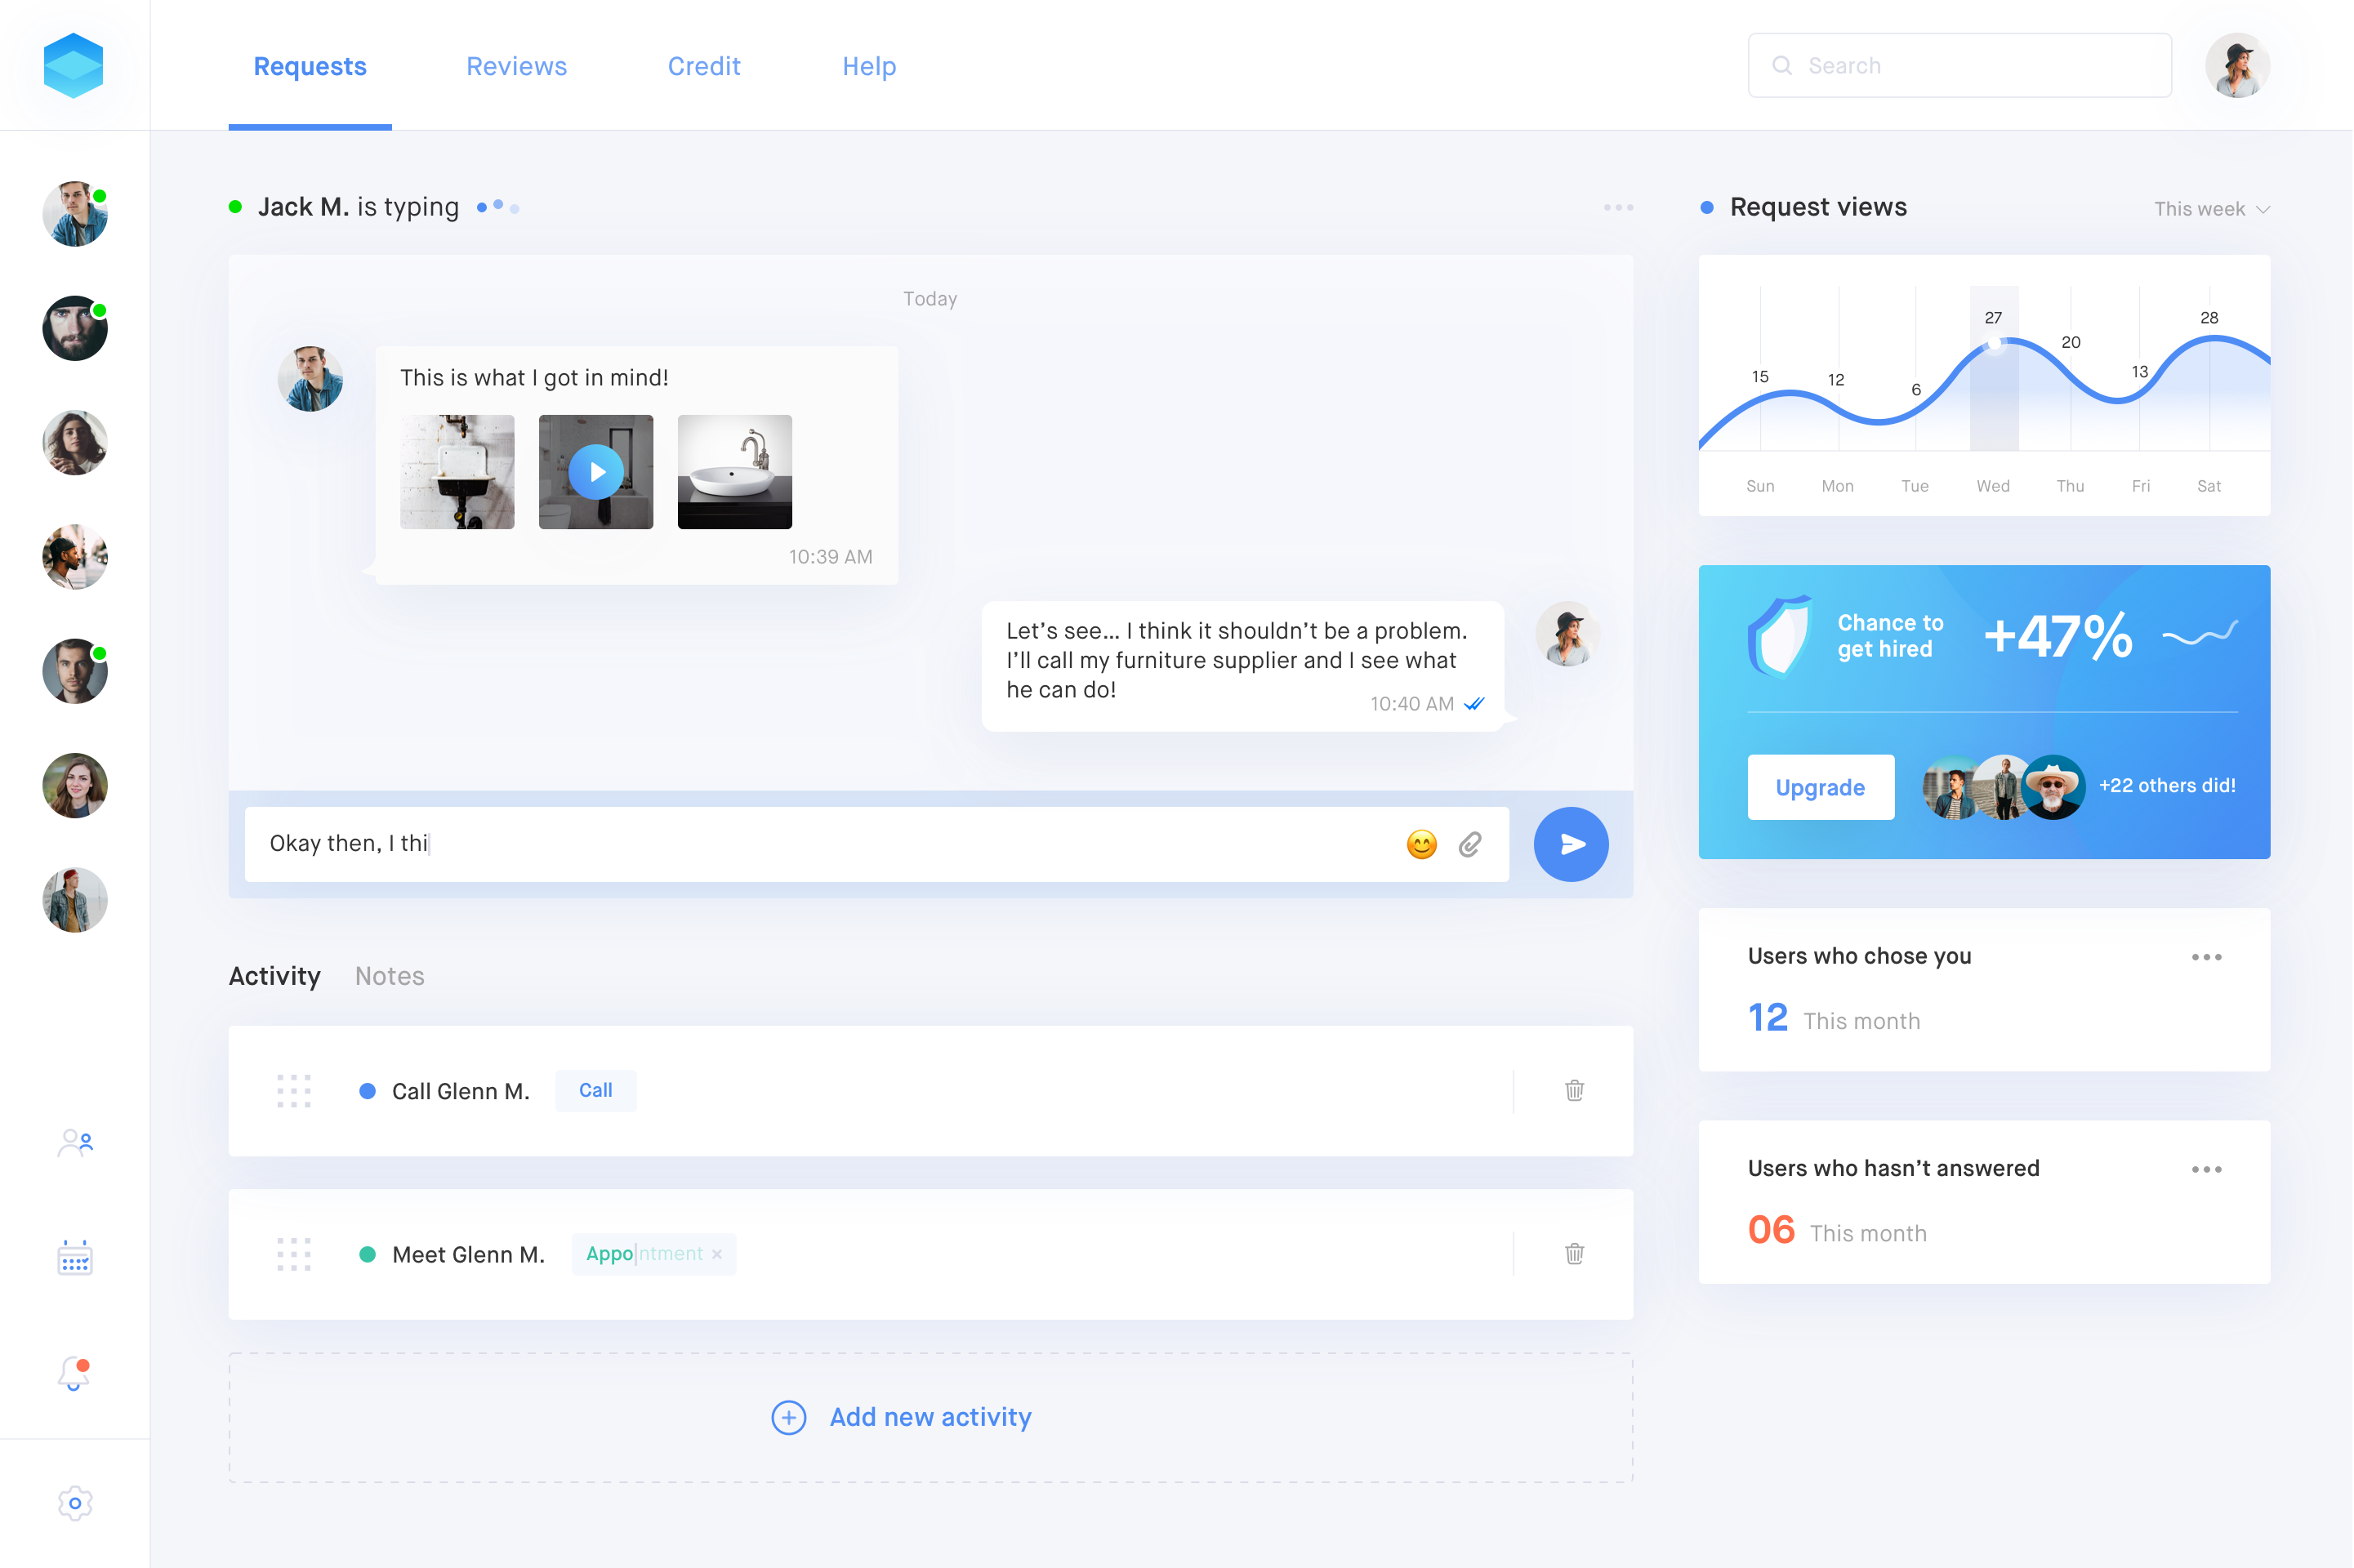Click Upgrade button in chance-to-hire panel
The width and height of the screenshot is (2354, 1568).
tap(1820, 786)
